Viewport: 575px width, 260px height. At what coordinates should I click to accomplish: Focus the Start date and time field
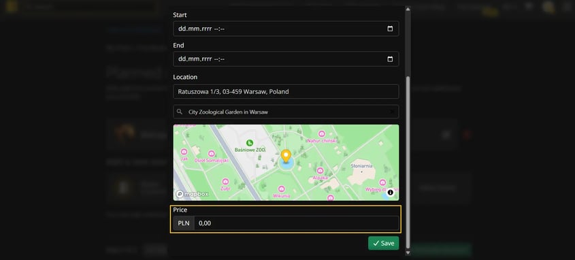coord(286,29)
